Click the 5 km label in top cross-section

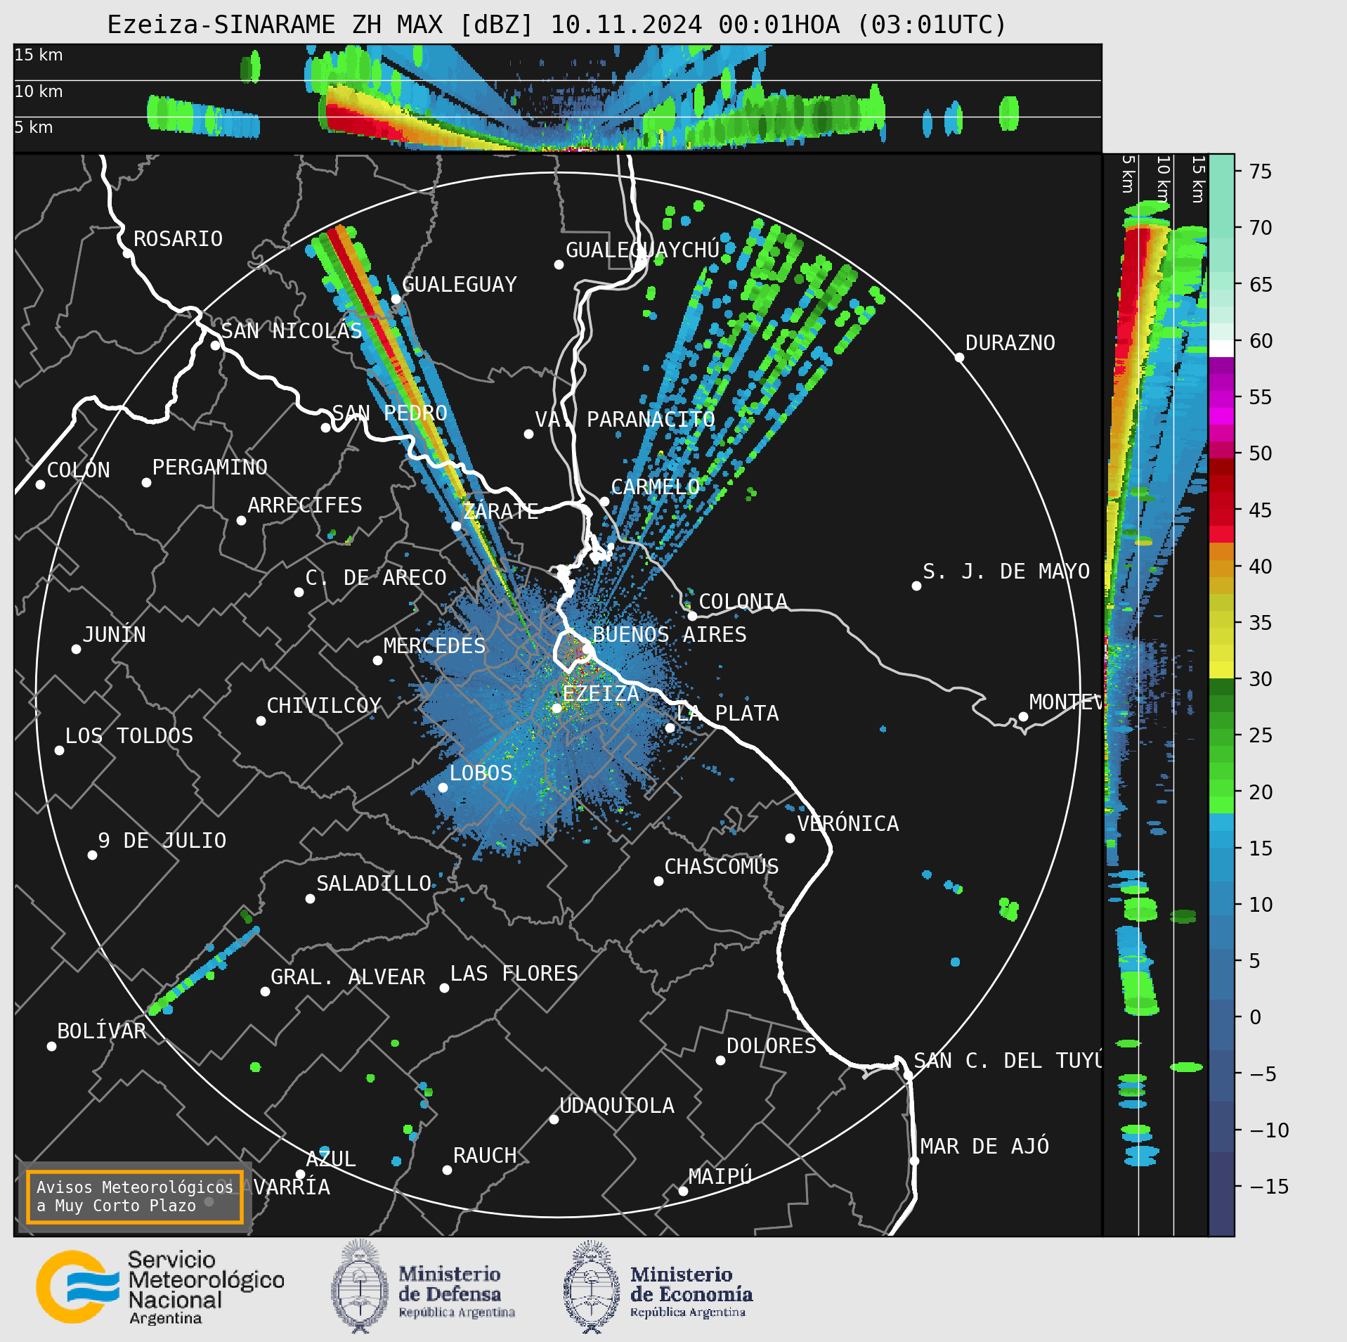pyautogui.click(x=33, y=127)
